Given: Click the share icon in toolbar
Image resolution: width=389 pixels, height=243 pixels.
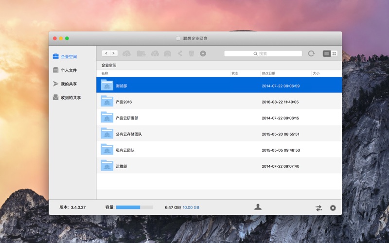Looking at the screenshot, I should click(x=180, y=53).
